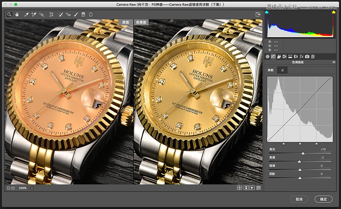Image resolution: width=341 pixels, height=209 pixels.
Task: Switch to the 点 curve tab
Action: (282, 70)
